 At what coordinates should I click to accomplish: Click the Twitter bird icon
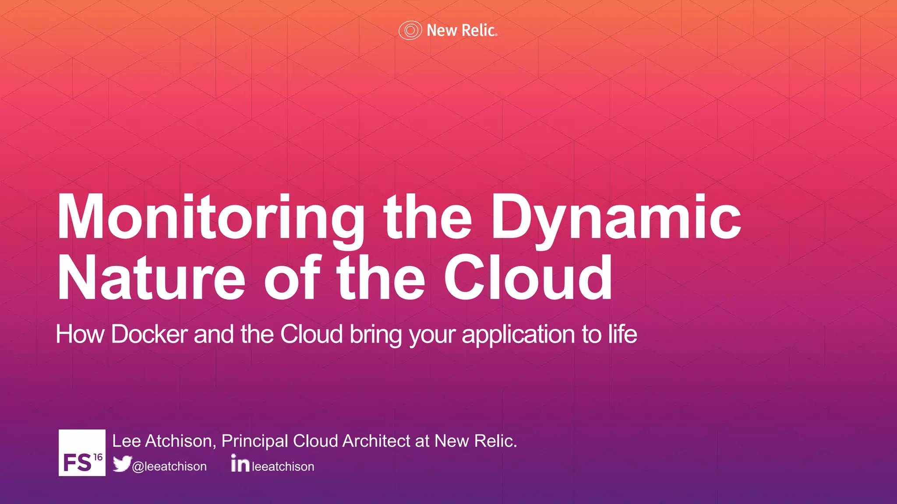pos(122,464)
